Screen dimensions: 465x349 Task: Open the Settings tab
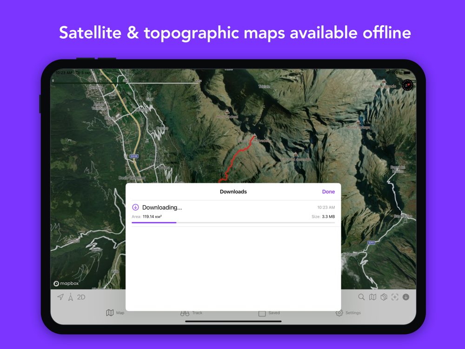tap(348, 313)
